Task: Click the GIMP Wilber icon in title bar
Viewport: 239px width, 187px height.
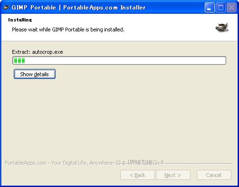Action: coord(6,8)
